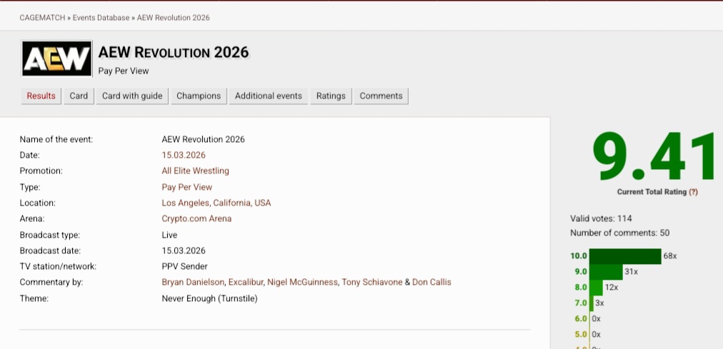
Task: Click the 'Never Enough (Turnstile)' theme text
Action: click(x=209, y=298)
